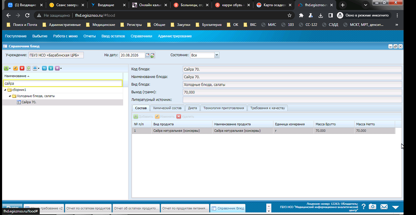The width and height of the screenshot is (416, 215).
Task: Click the Учреждение field with Барабинская ЦРБ
Action: pyautogui.click(x=56, y=55)
